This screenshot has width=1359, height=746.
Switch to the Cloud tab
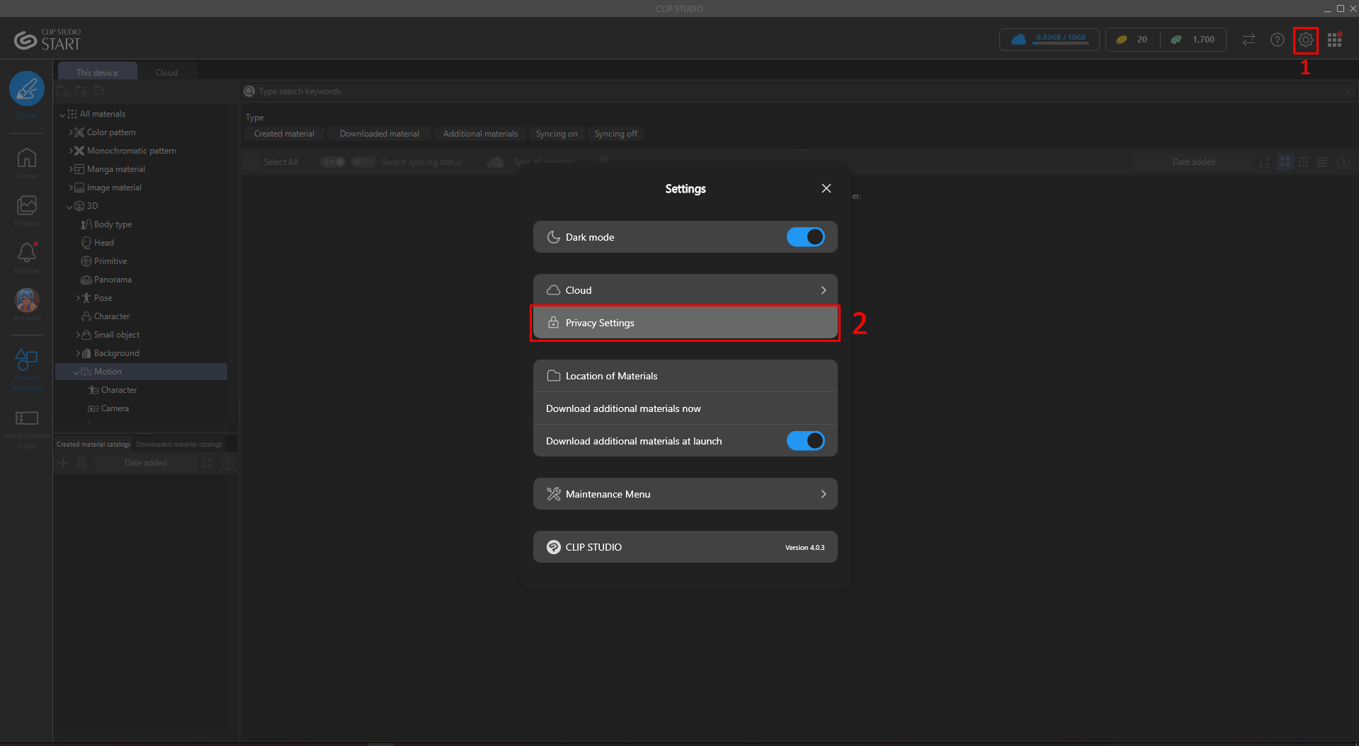tap(166, 73)
